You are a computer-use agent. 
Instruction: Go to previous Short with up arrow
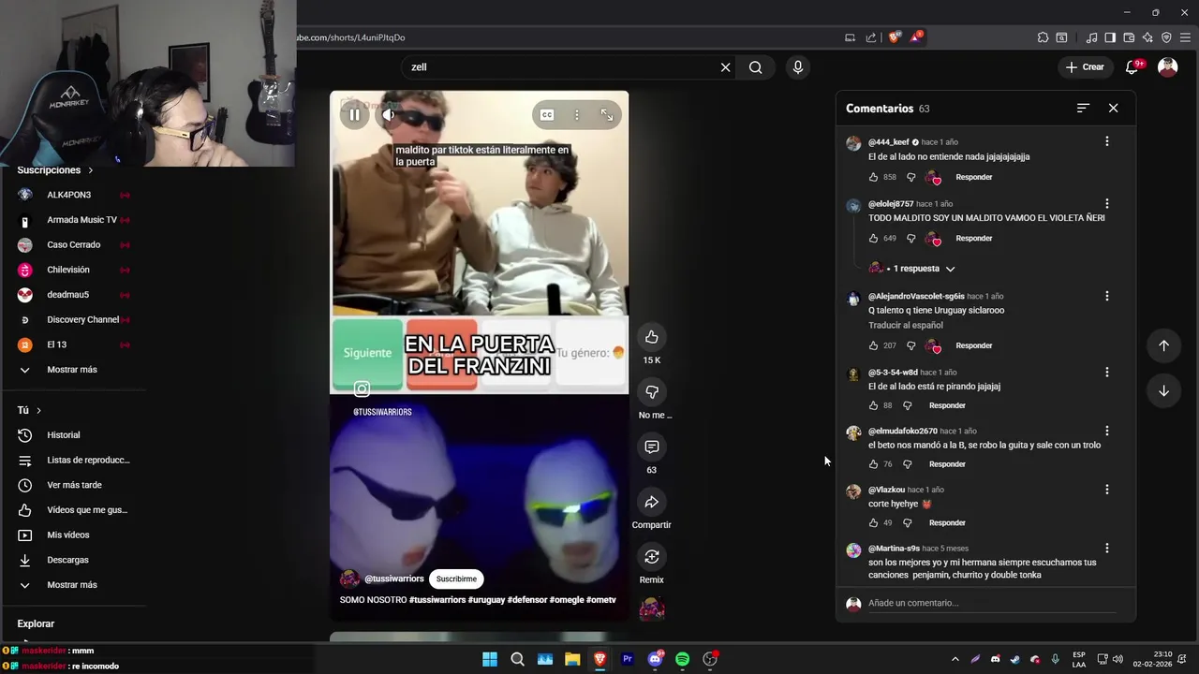pos(1163,345)
